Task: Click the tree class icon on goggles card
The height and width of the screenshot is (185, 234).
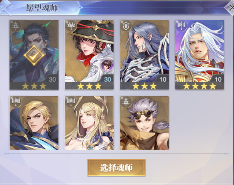Action: 126,102
